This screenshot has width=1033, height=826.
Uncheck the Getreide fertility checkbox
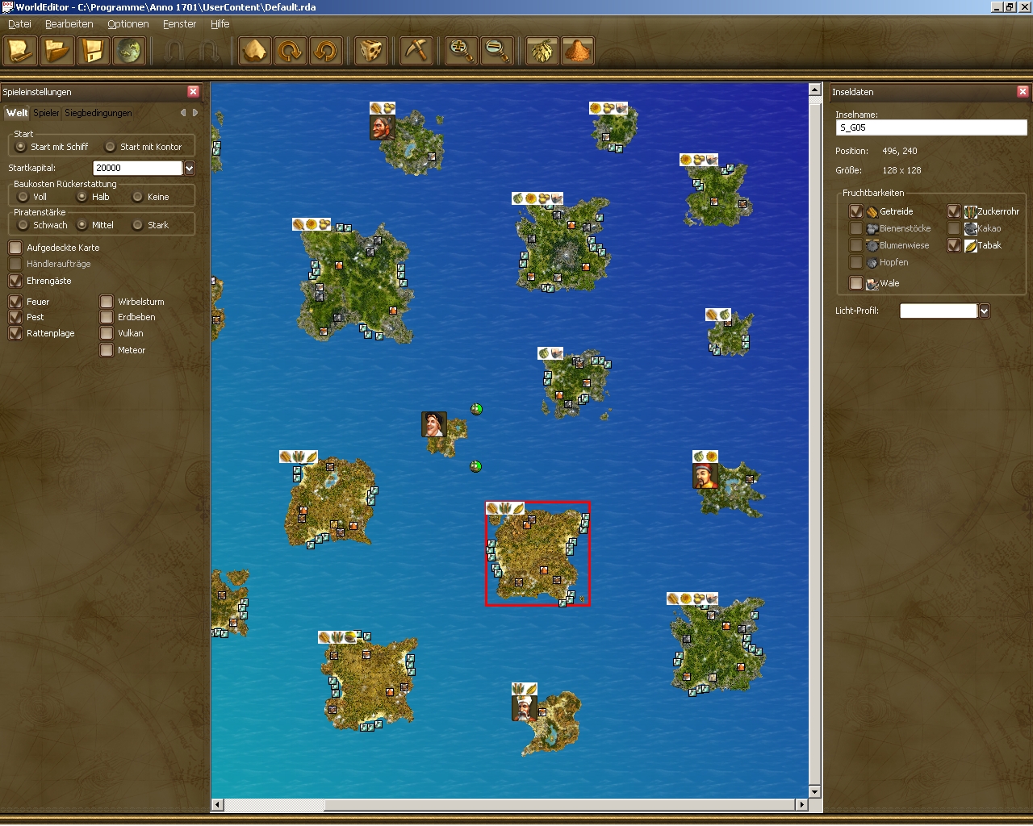pos(856,211)
